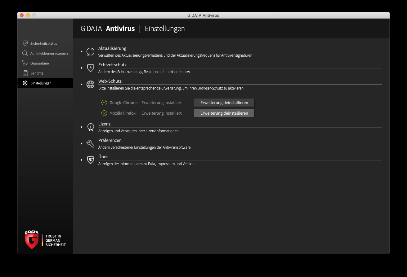The image size is (407, 277).
Task: Click the Präferenzen wrench icon
Action: tap(90, 143)
